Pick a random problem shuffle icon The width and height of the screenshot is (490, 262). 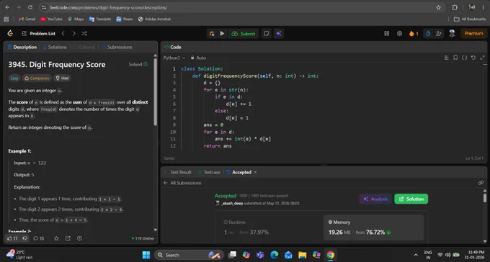pos(84,33)
